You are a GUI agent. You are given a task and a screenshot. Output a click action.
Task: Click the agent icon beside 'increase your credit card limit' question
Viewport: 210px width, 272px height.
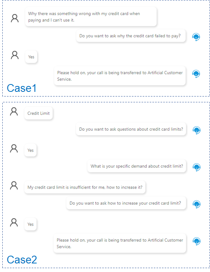[196, 204]
